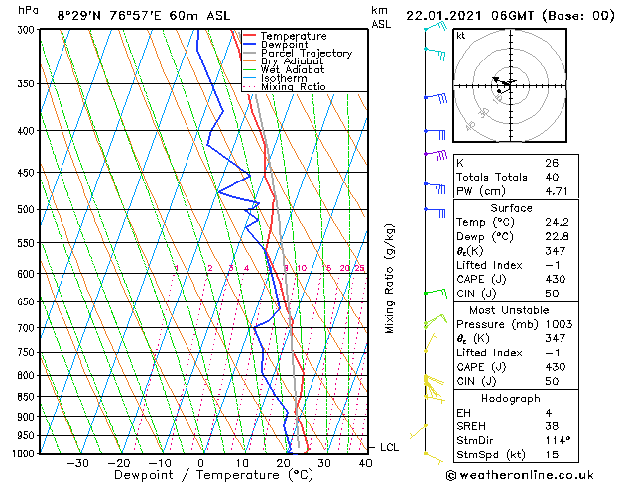
Task: Click the black dot in hodograph
Action: coord(499,91)
